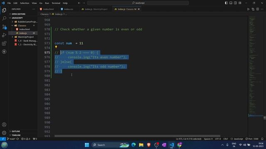
Task: Switch to the index.js WarmUpProject tab
Action: click(94, 9)
